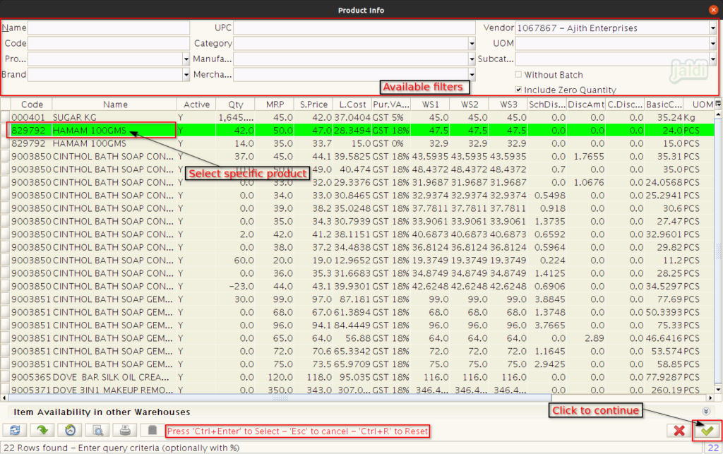
Task: Sort by the WS3 column header
Action: pos(508,104)
